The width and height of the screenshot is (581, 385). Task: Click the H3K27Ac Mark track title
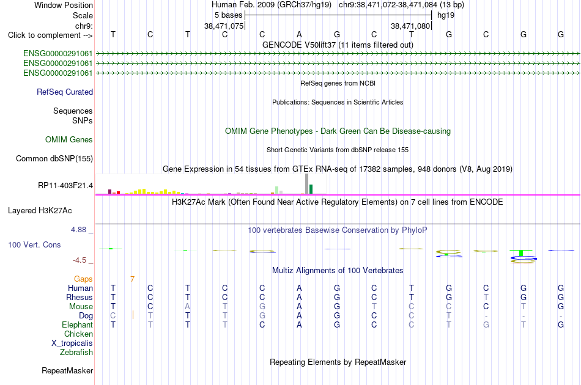point(338,202)
